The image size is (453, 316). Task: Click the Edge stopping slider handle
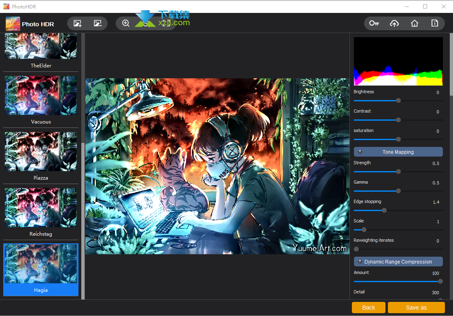coord(384,211)
